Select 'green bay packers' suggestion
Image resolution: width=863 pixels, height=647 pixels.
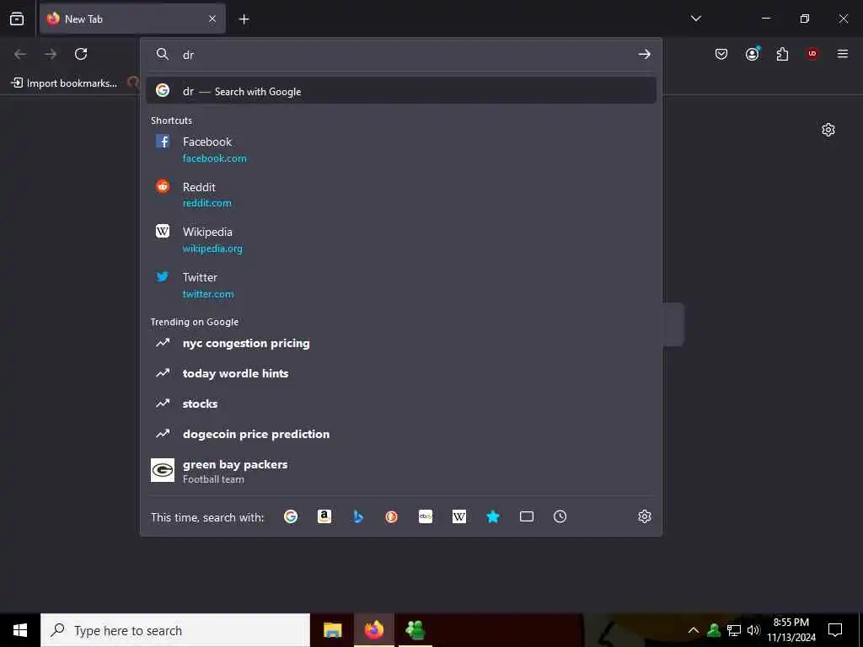coord(401,471)
